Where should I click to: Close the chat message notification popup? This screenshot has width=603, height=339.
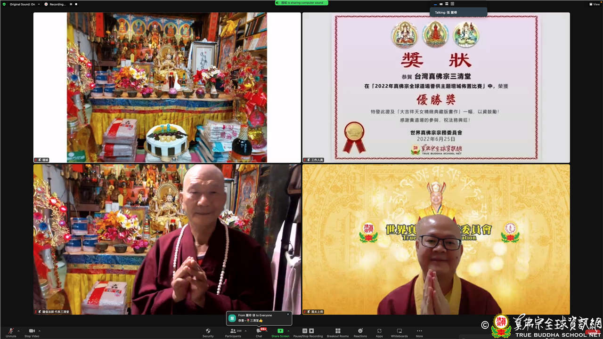pyautogui.click(x=288, y=314)
